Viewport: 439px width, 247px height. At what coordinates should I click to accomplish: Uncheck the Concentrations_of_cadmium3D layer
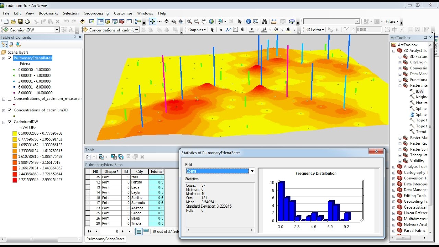9,110
